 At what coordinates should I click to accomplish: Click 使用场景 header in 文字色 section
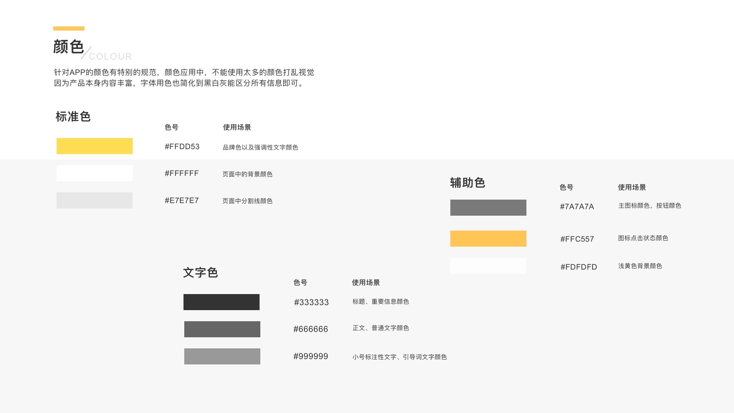coord(366,283)
